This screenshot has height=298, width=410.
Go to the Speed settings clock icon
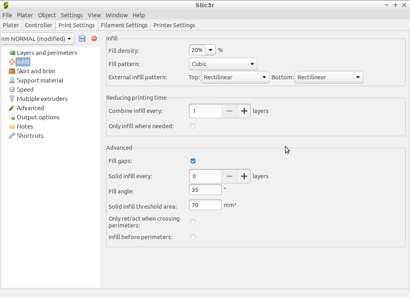click(12, 90)
